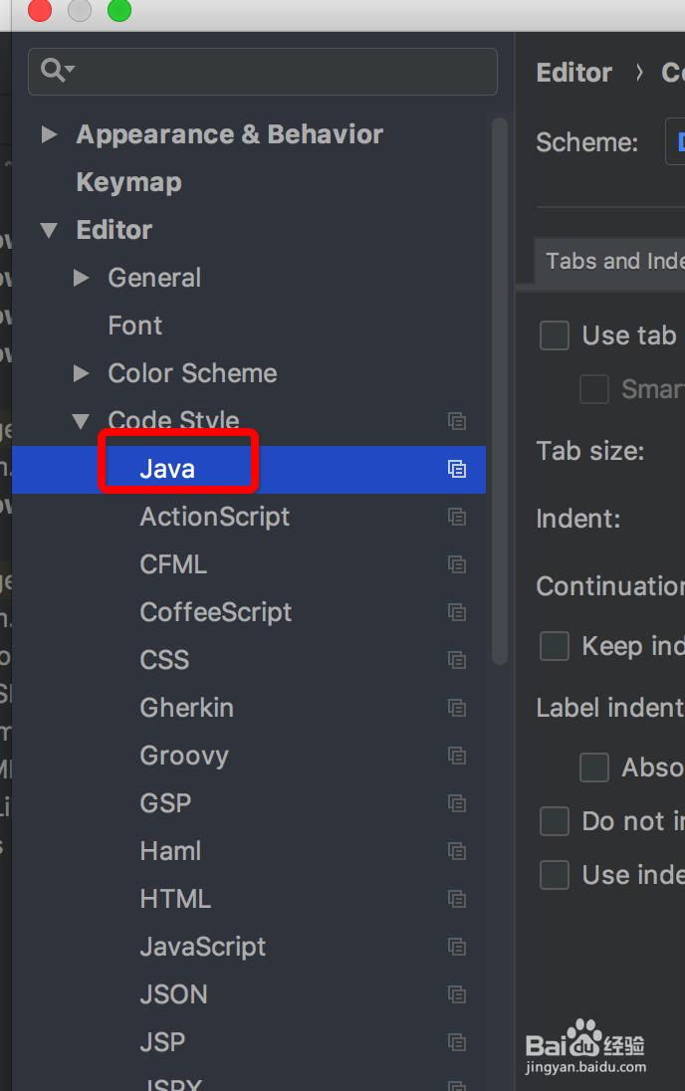Collapse the Editor tree node
This screenshot has height=1091, width=685.
click(49, 230)
